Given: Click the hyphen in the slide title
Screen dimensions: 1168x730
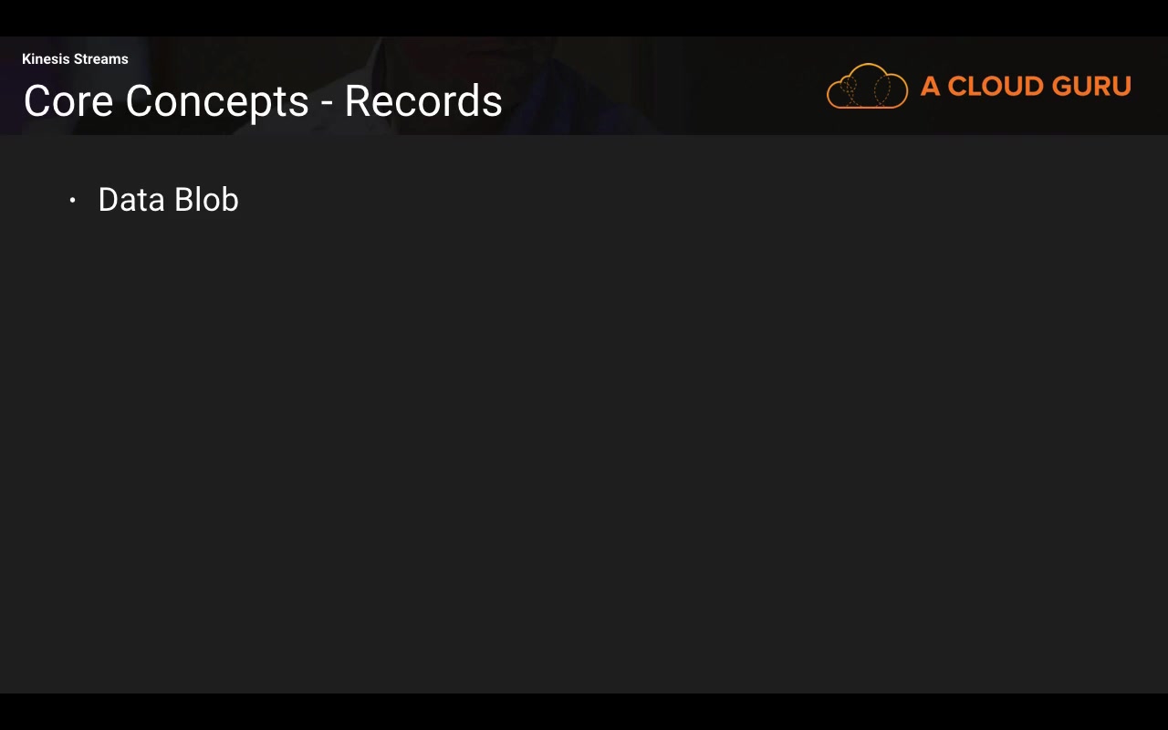Looking at the screenshot, I should coord(327,104).
